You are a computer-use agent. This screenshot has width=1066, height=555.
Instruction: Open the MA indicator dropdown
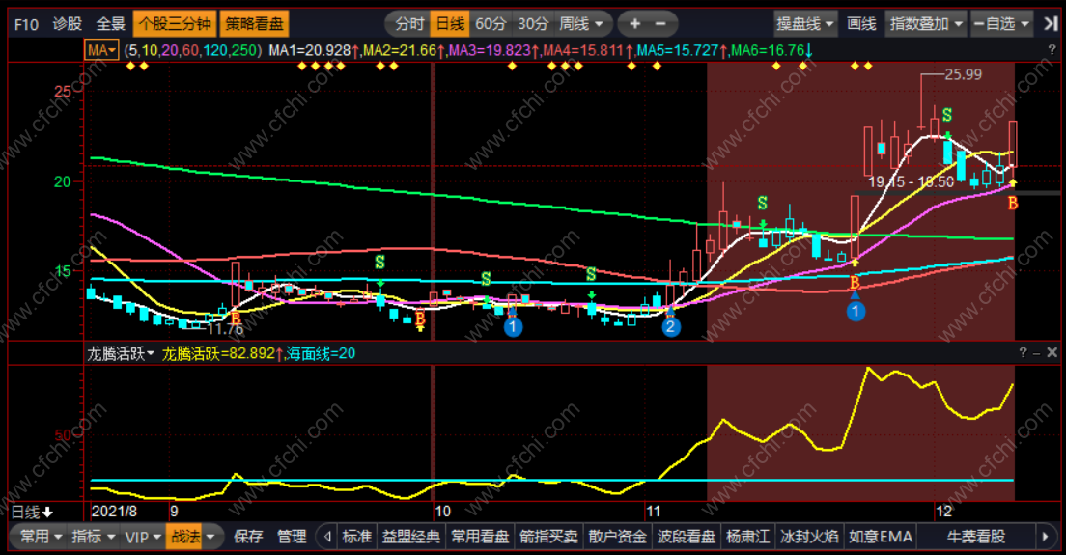101,50
